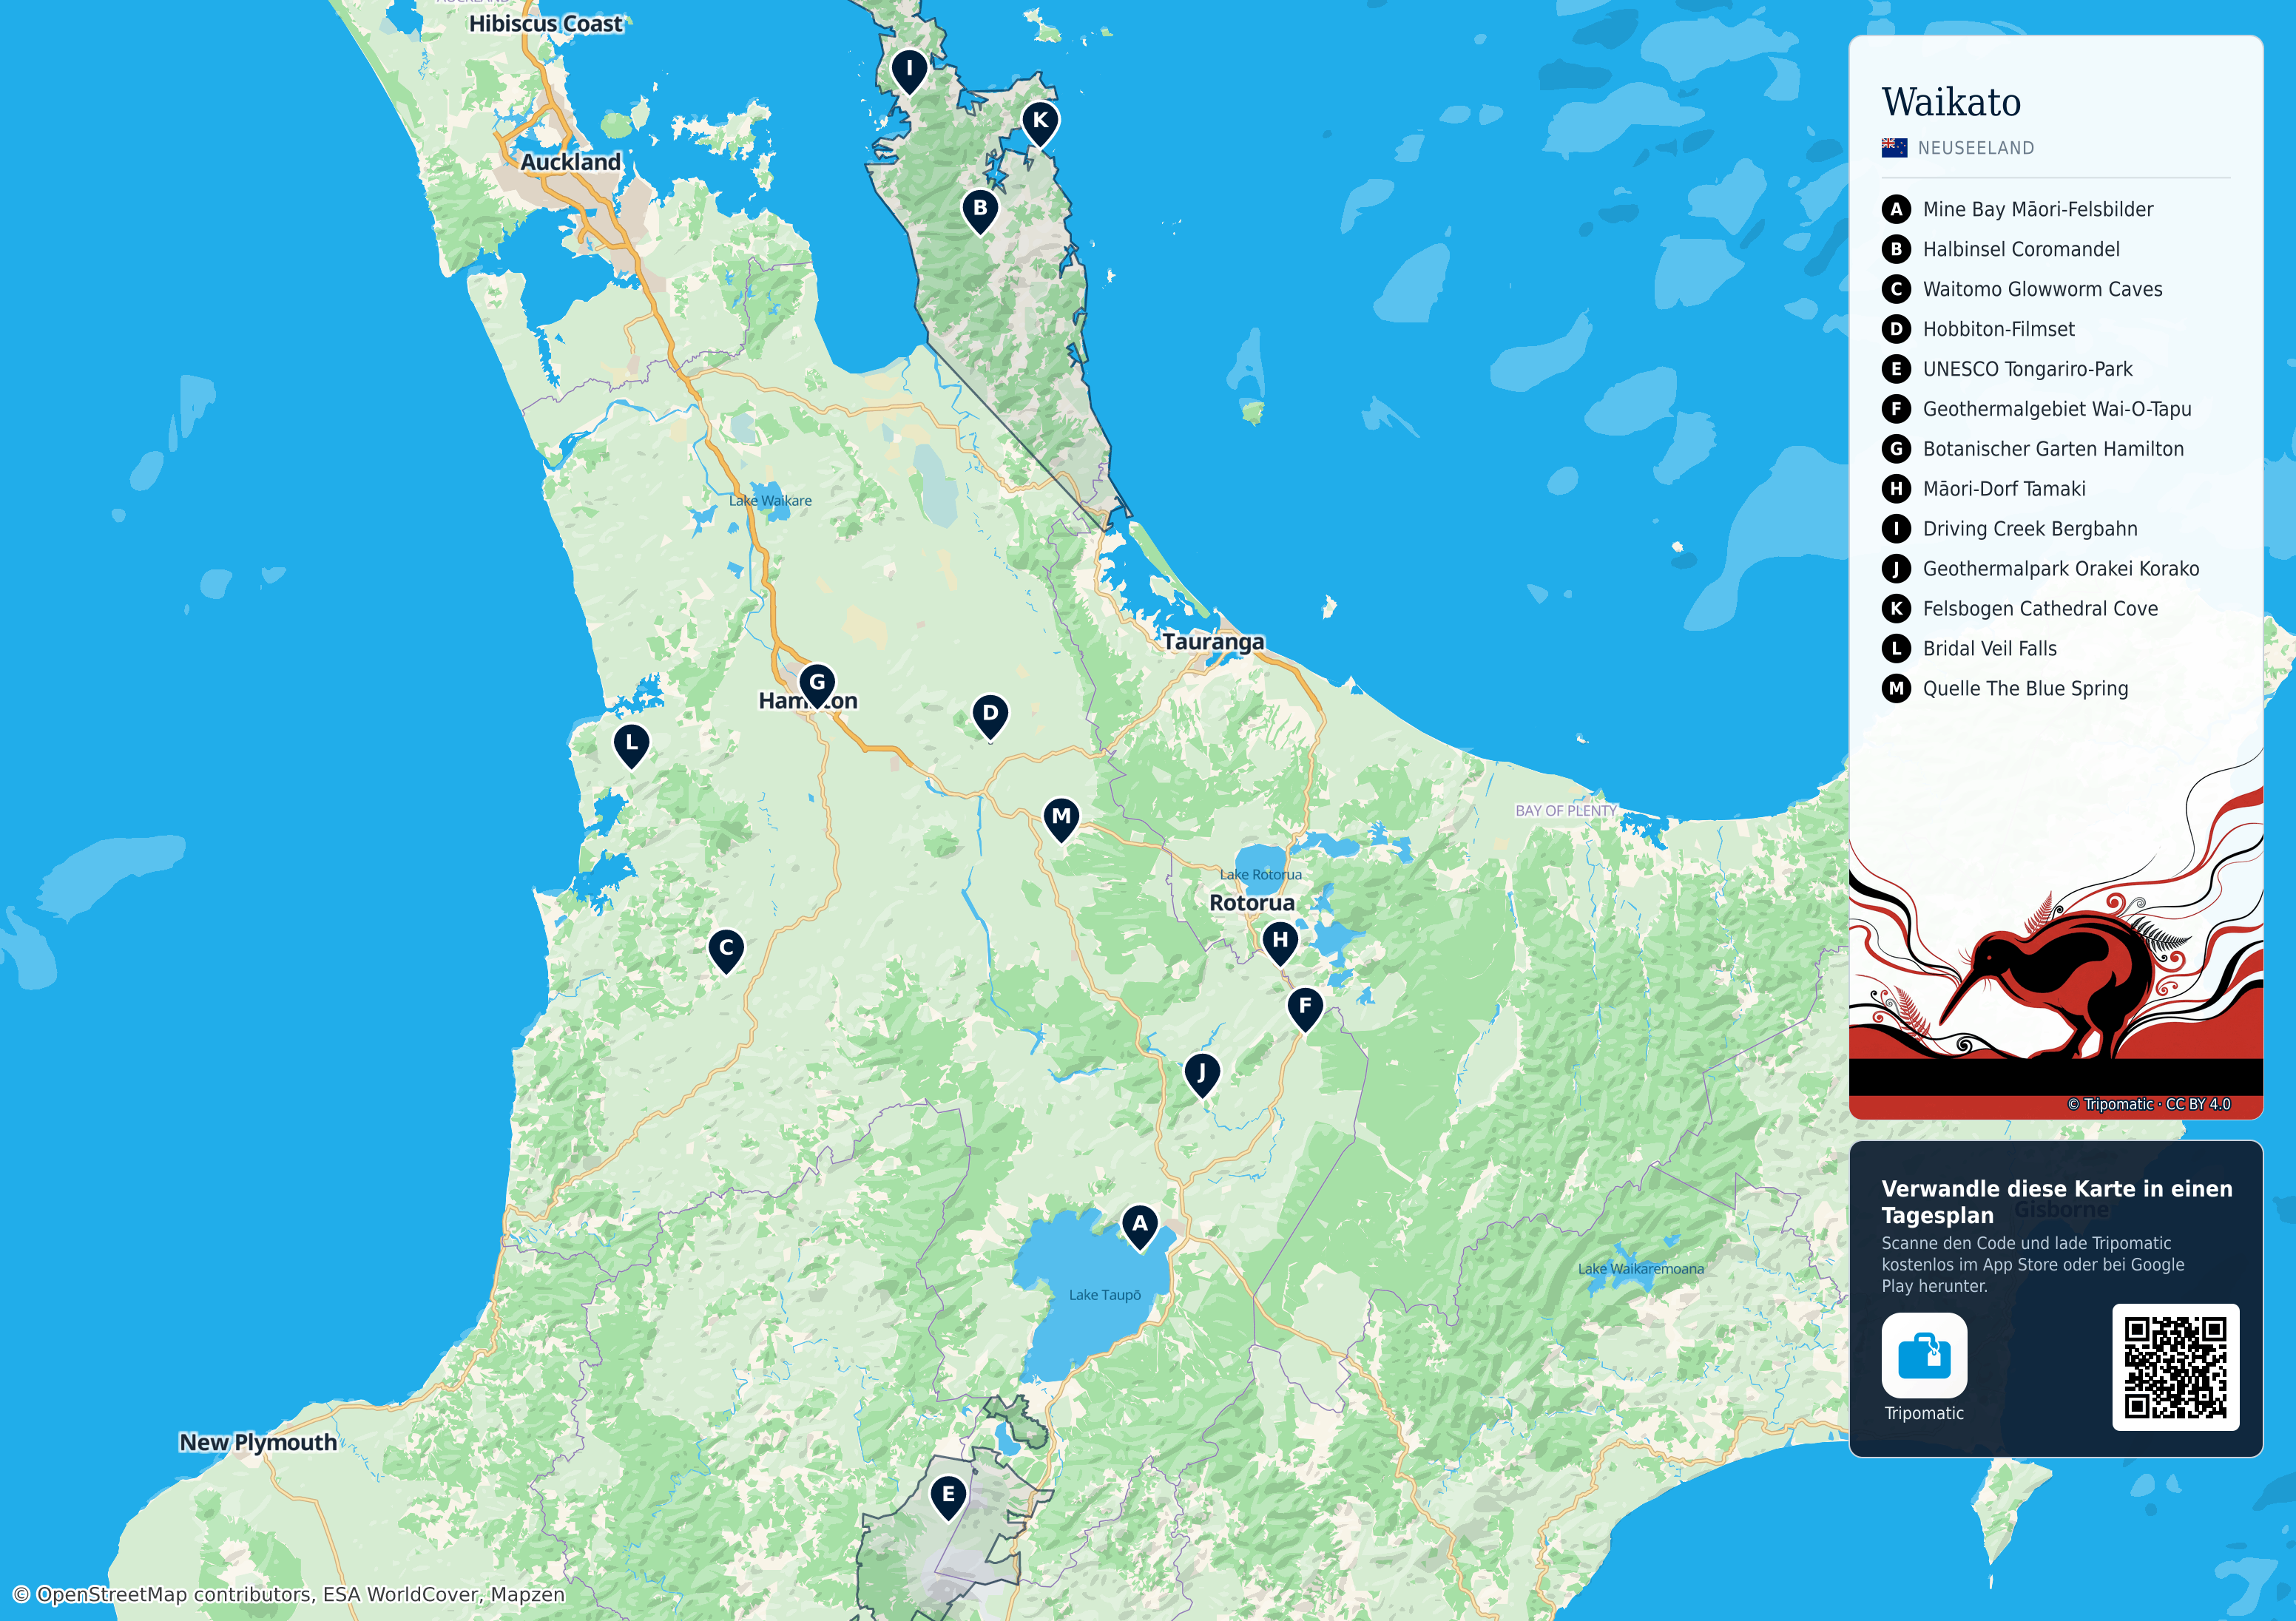Select 'Mine Bay Māori-Felsbilder' legend entry
The width and height of the screenshot is (2296, 1621).
point(2037,209)
